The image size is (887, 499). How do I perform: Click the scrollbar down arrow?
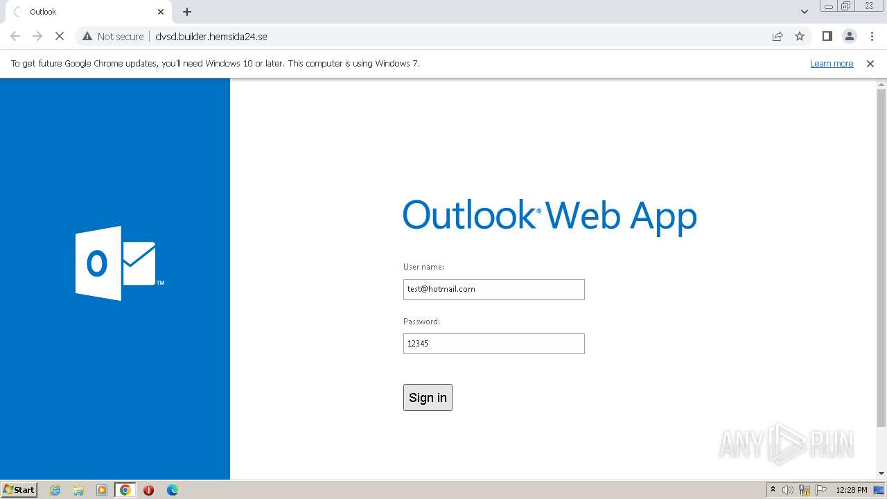881,473
